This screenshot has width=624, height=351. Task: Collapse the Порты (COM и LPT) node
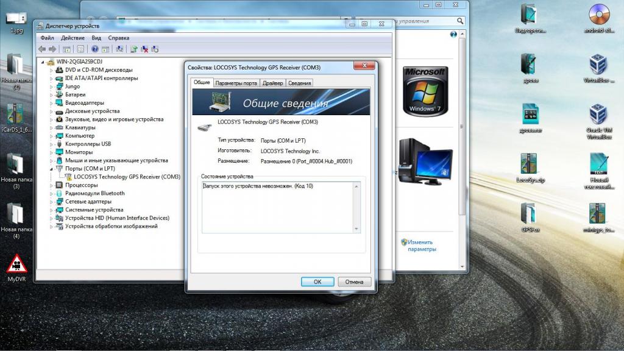click(52, 169)
